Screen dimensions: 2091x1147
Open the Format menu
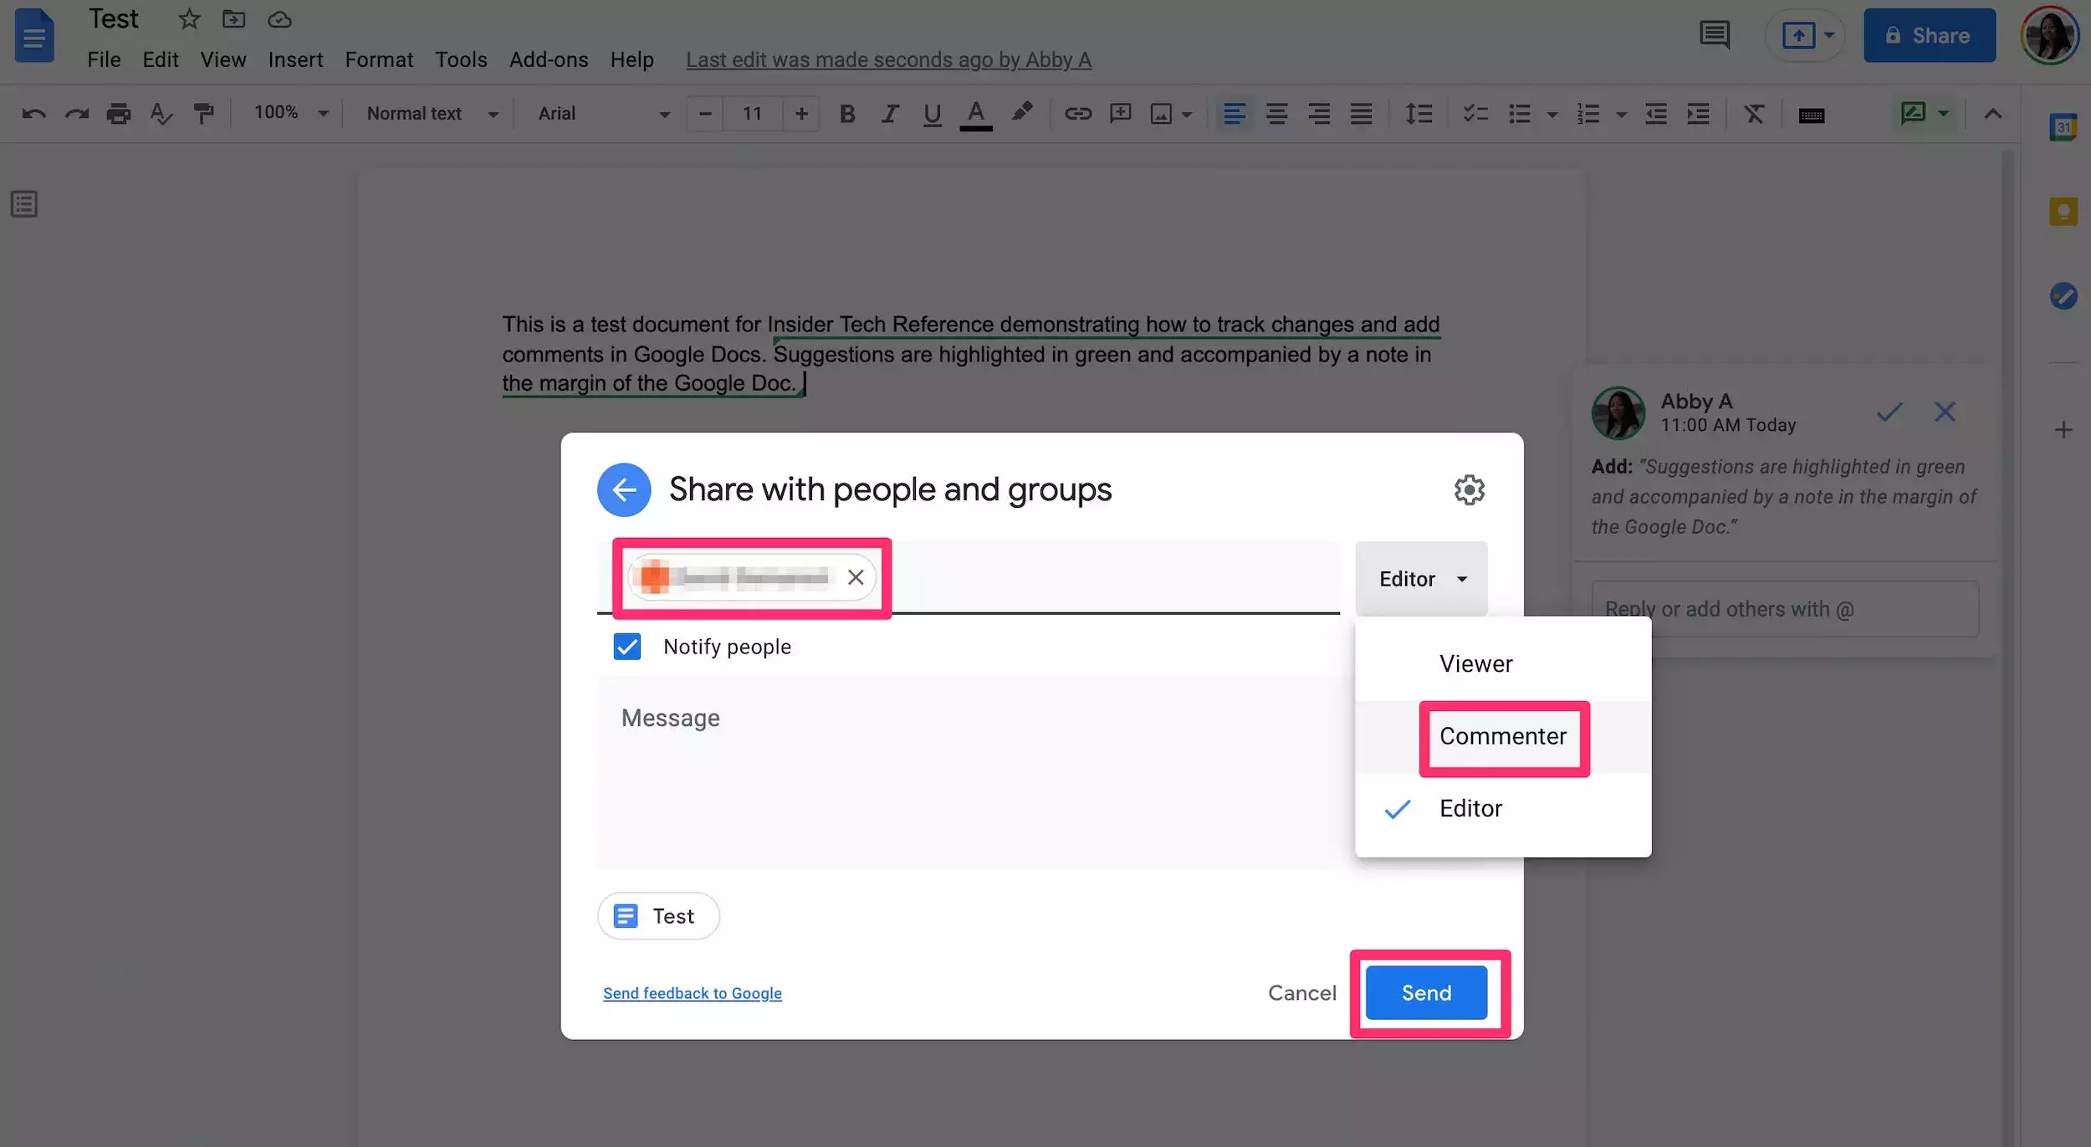coord(379,60)
